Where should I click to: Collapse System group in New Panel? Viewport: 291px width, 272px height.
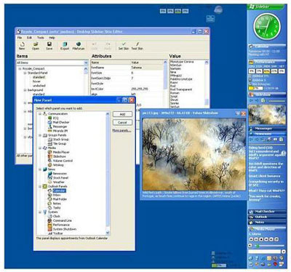coord(40,212)
